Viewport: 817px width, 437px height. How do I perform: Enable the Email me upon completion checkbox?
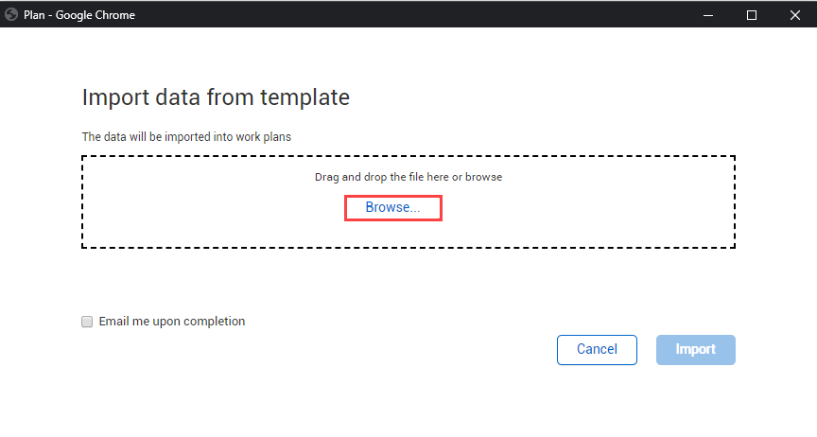click(x=88, y=322)
